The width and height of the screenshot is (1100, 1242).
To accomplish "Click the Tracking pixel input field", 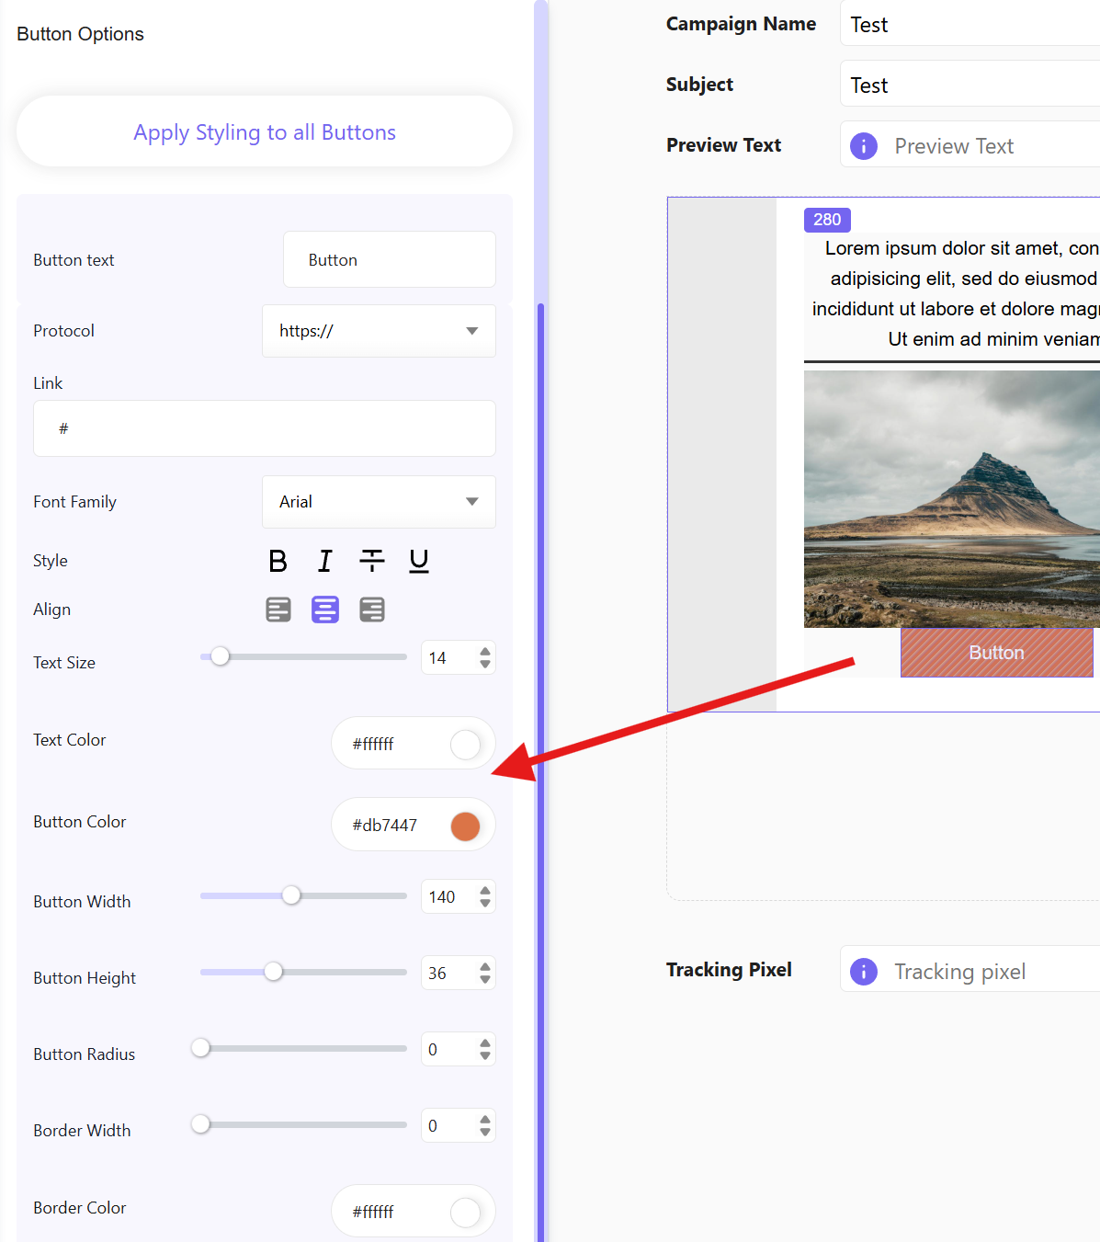I will click(x=970, y=970).
